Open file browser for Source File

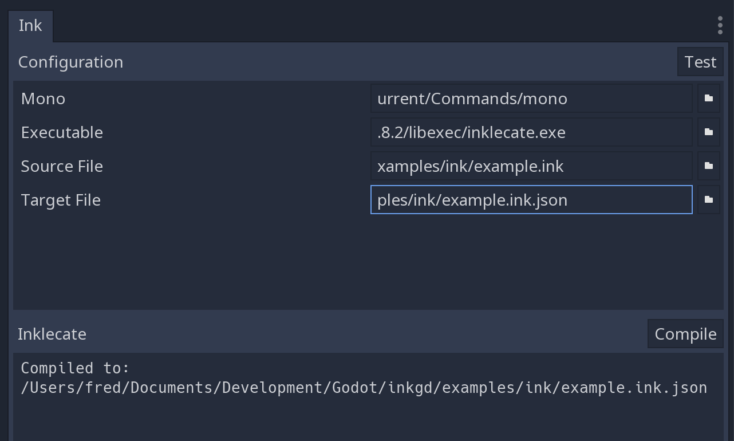click(x=708, y=166)
